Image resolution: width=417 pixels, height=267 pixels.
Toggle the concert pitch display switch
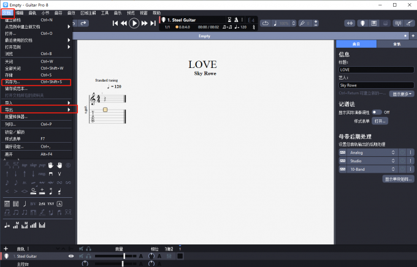(x=376, y=112)
